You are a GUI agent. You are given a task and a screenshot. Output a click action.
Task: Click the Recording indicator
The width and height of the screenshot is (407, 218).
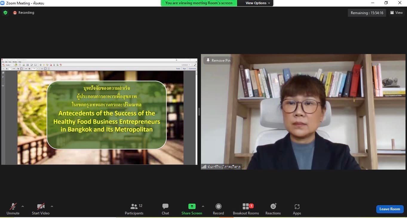click(x=24, y=13)
